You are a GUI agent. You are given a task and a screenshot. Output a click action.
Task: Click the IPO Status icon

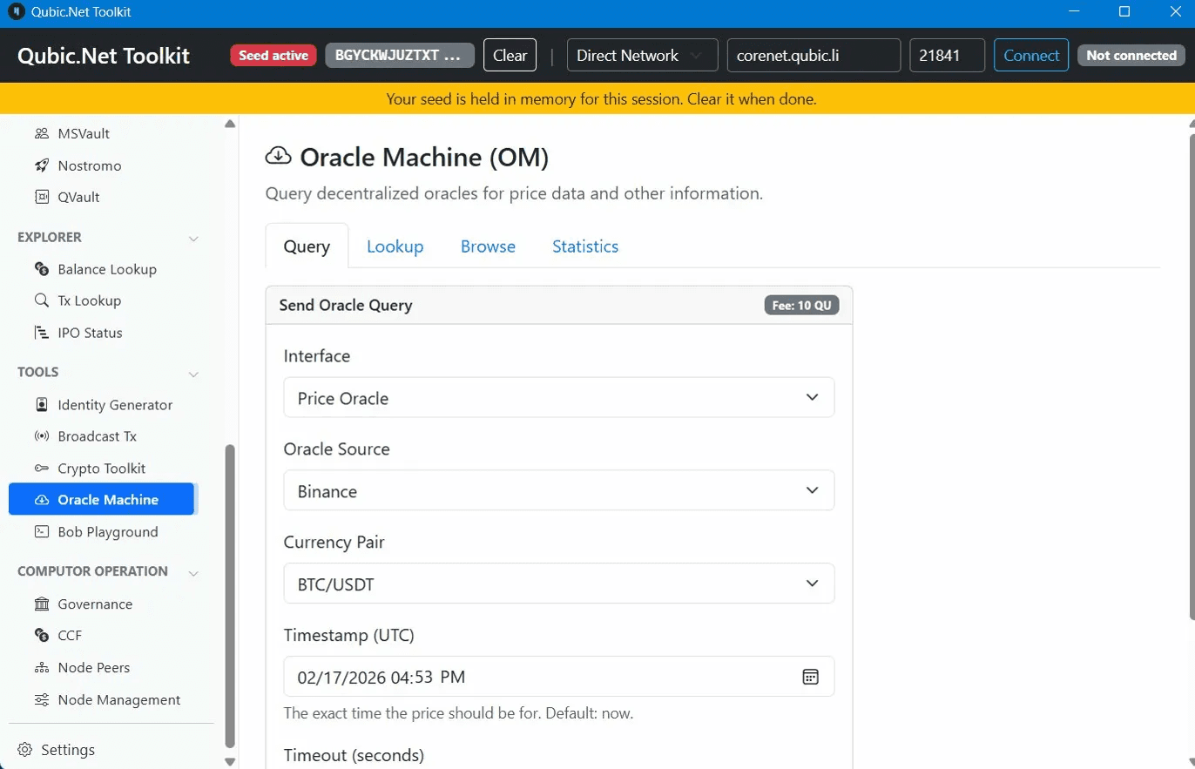[x=41, y=332]
